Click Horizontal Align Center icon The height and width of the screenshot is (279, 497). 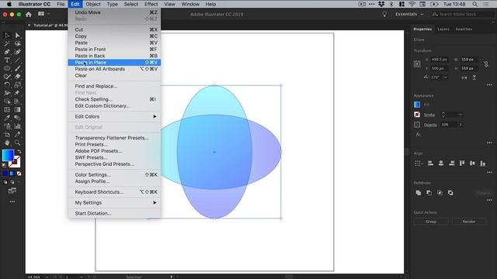[x=441, y=164]
